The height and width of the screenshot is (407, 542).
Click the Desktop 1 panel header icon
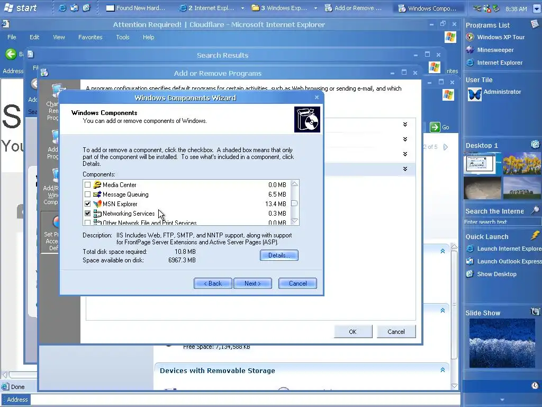click(x=535, y=144)
